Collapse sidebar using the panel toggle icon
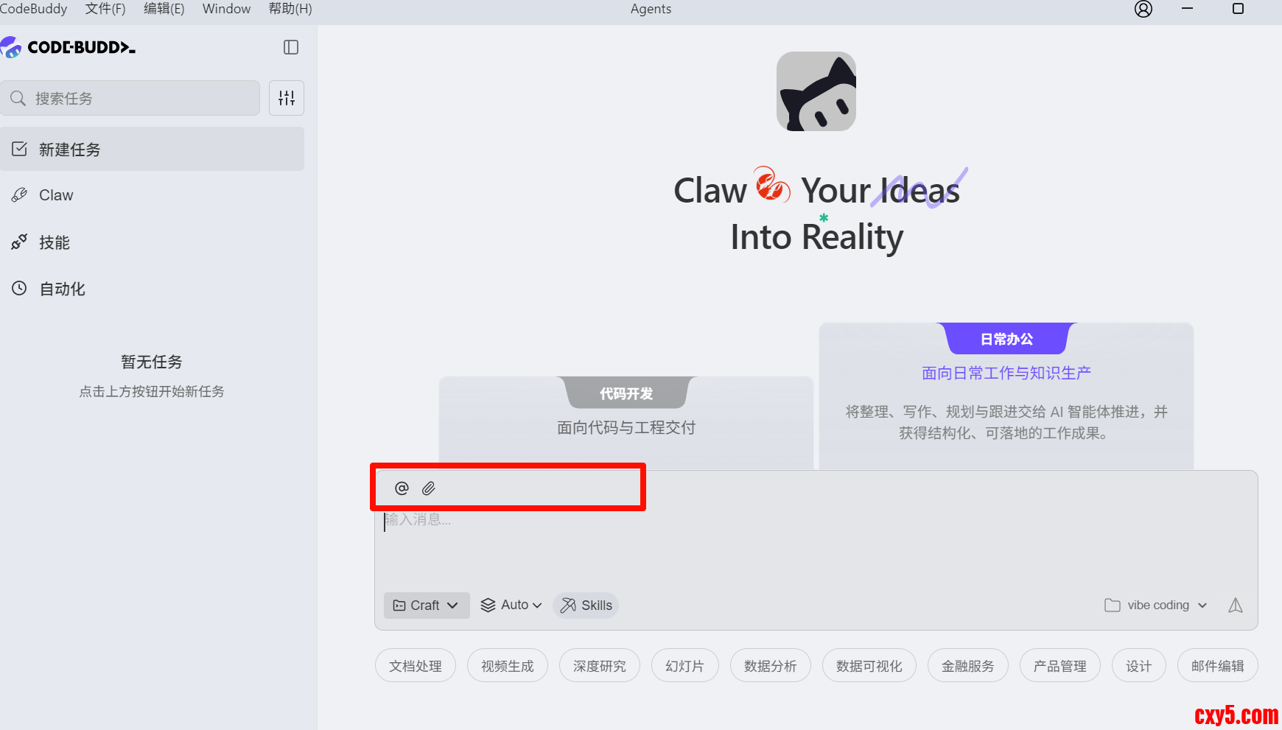Viewport: 1282px width, 730px height. click(291, 47)
